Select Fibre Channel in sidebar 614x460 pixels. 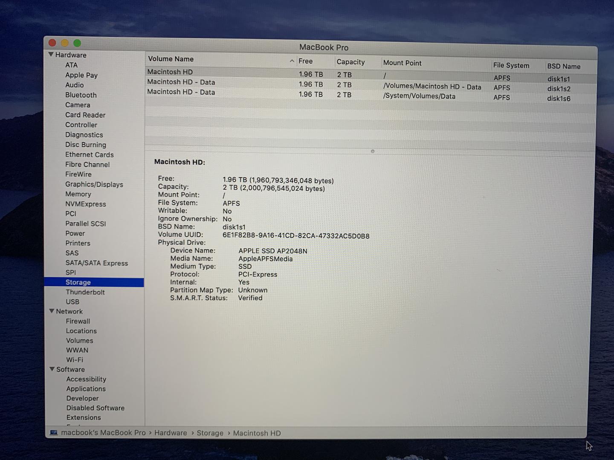[x=87, y=164]
